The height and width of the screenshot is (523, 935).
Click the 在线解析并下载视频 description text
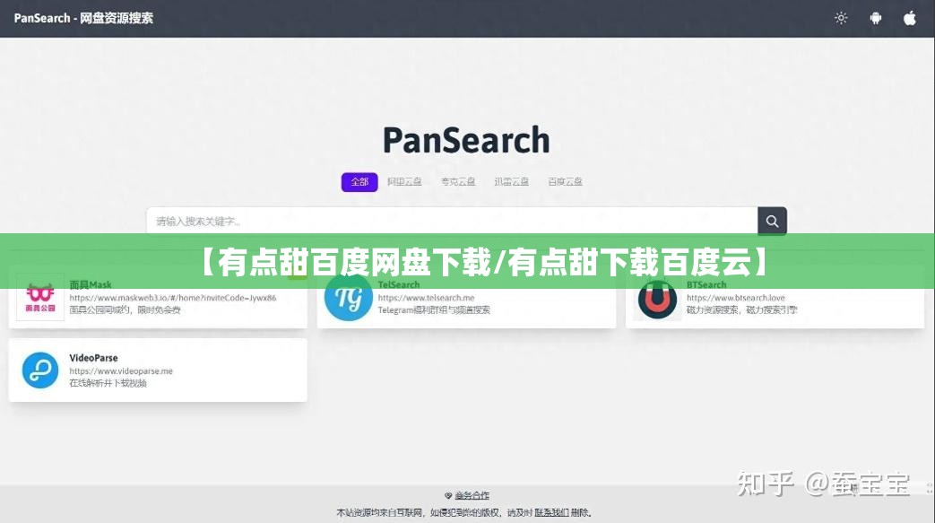pos(108,383)
